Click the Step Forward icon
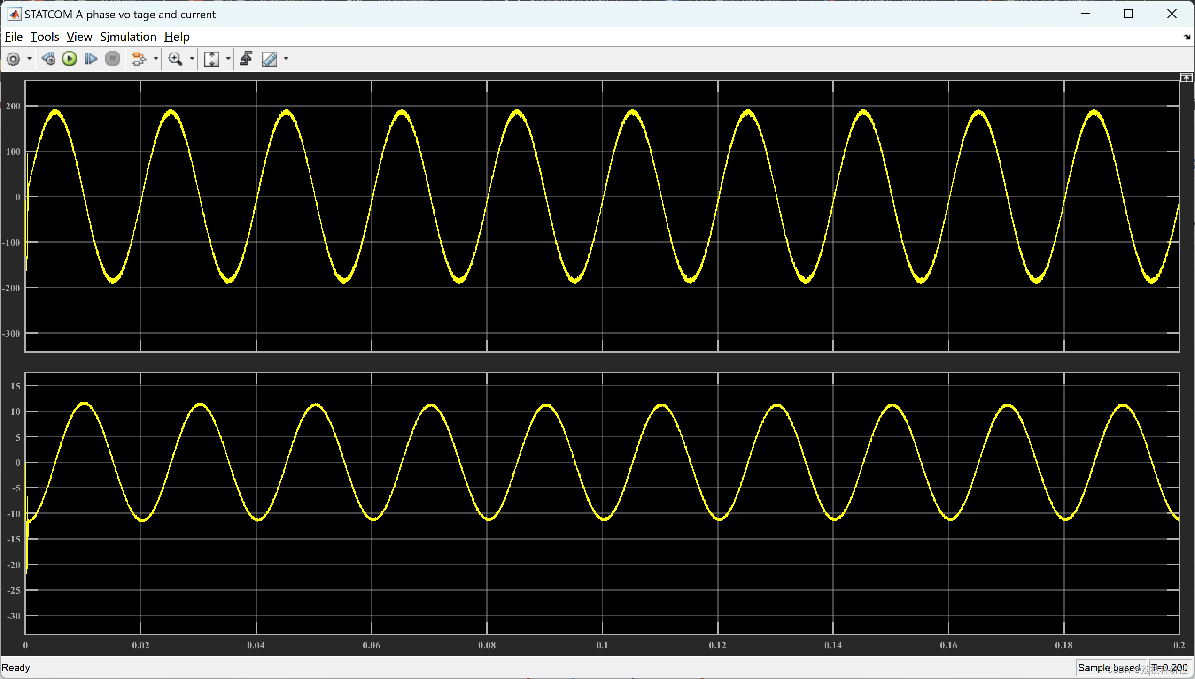1195x679 pixels. point(91,59)
